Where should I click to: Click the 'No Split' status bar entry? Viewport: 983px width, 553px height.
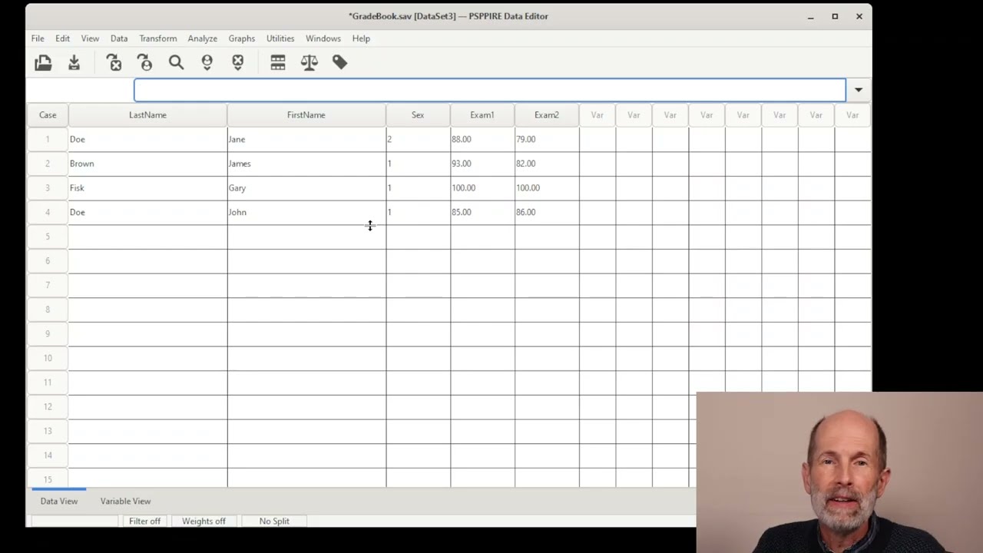(274, 521)
